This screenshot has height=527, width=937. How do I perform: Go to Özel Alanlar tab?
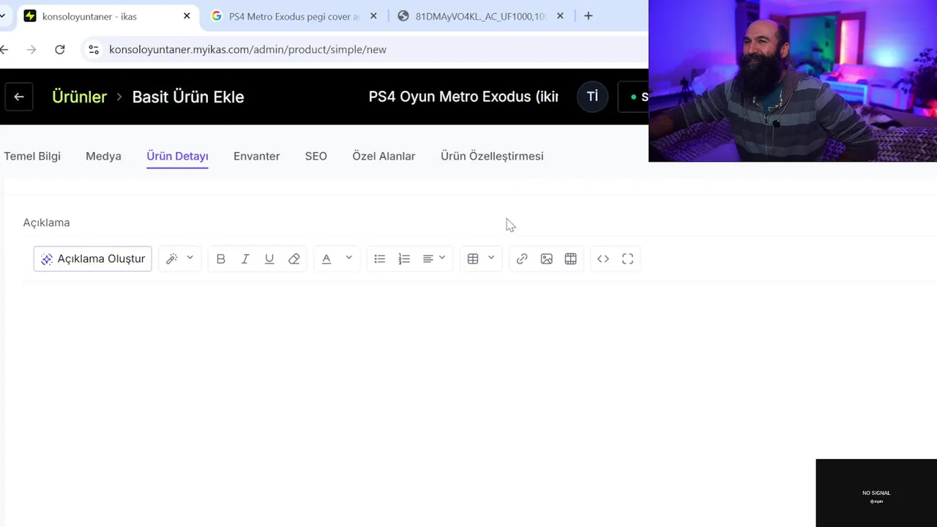384,156
